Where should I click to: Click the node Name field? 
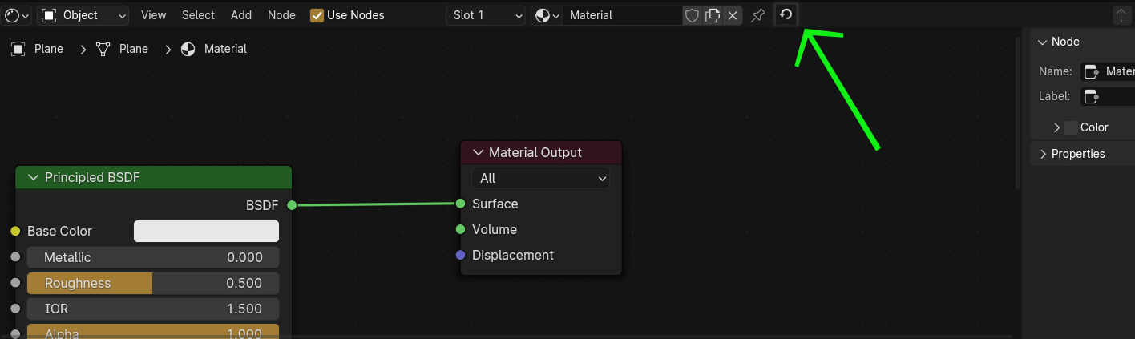click(1108, 71)
